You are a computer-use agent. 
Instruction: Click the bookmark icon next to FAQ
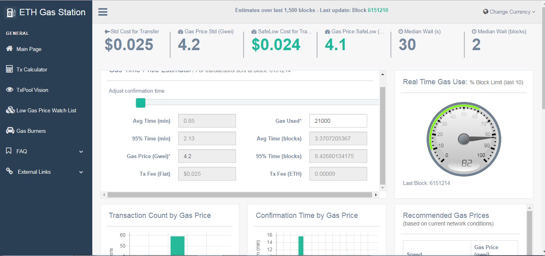9,151
